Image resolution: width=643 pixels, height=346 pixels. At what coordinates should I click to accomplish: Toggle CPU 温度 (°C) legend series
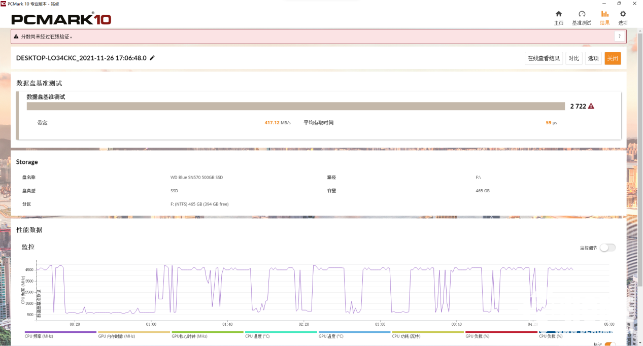tap(281, 335)
